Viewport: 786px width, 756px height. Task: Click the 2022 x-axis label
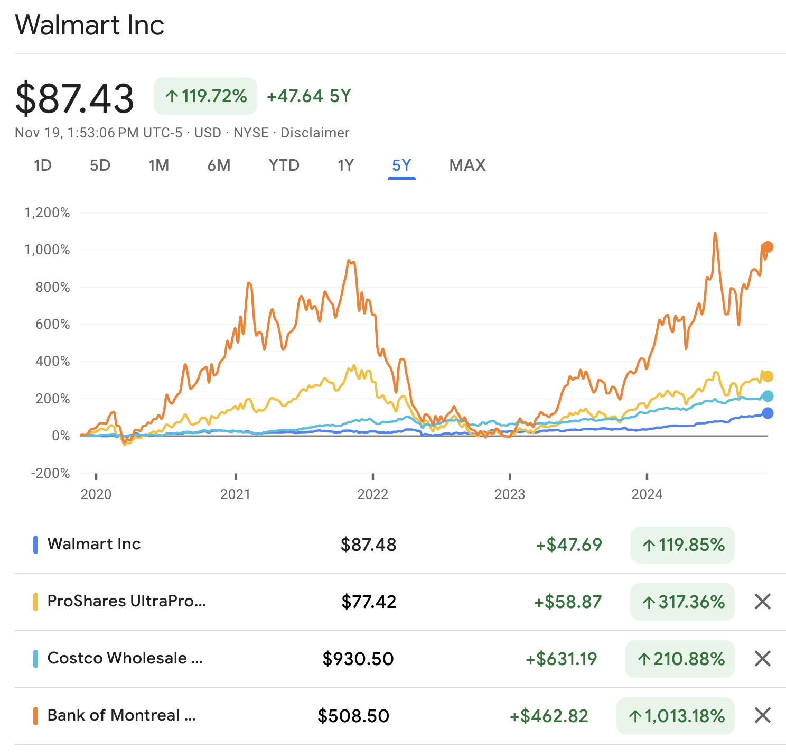373,494
